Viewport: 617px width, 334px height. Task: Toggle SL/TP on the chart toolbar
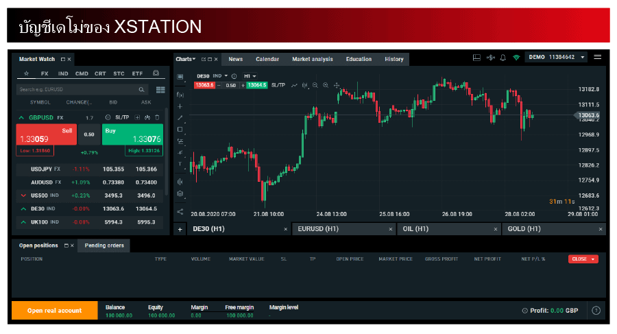pyautogui.click(x=278, y=85)
